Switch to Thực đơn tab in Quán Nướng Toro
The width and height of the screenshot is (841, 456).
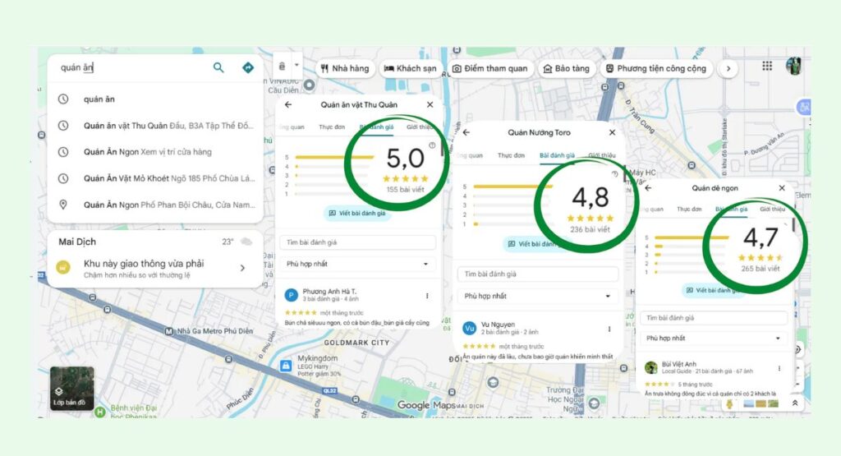coord(510,155)
